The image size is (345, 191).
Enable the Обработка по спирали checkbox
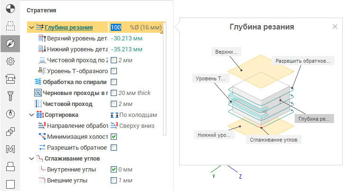[x=114, y=82]
